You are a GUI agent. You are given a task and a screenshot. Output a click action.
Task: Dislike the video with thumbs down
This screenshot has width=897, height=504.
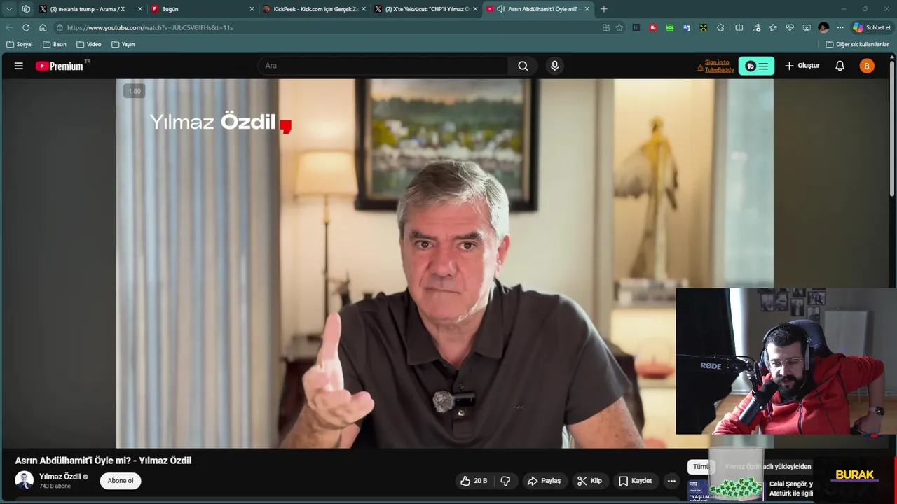[x=505, y=481]
